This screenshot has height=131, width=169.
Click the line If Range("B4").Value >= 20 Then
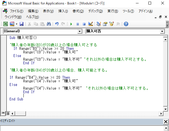40,77
